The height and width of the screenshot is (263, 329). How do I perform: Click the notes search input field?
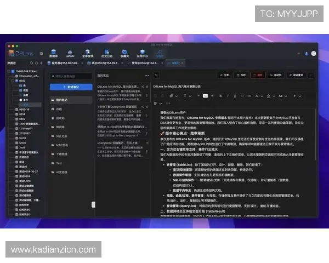coord(71,76)
